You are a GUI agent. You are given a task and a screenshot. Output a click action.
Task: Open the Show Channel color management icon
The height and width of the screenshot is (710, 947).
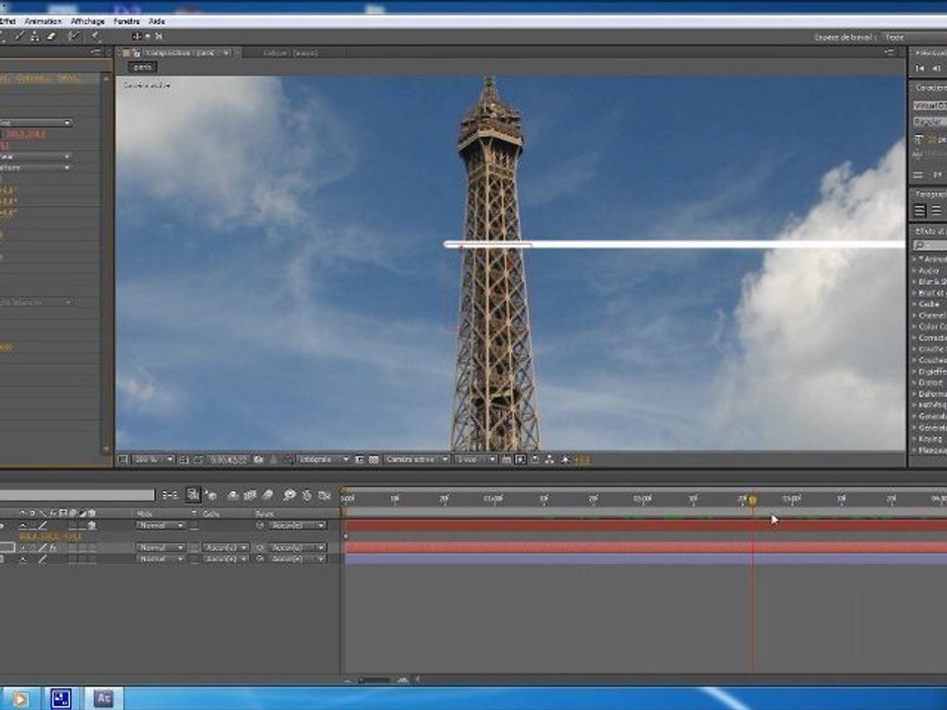[287, 460]
